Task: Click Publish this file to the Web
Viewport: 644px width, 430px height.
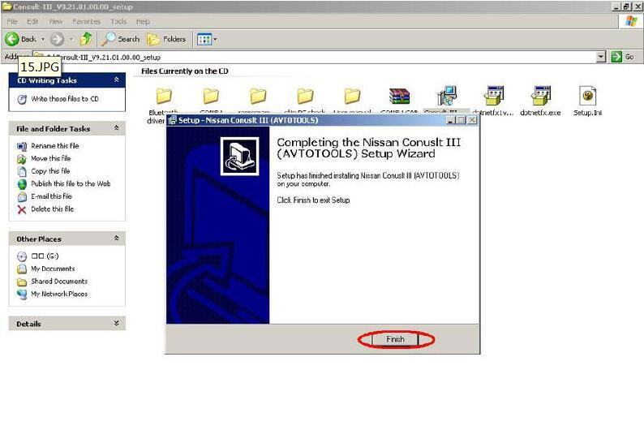Action: [x=71, y=183]
